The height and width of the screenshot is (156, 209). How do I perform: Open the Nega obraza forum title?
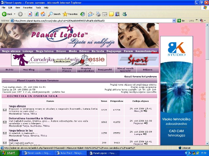coord(17,106)
